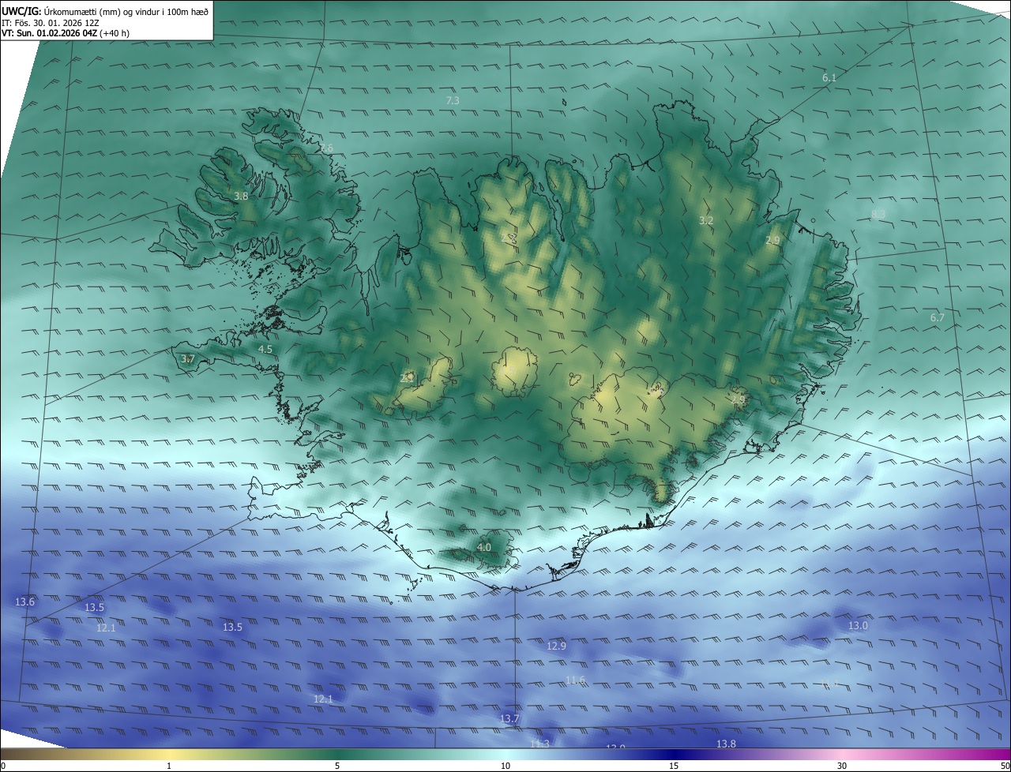Click the 3.7 precipitation value label
1011x772 pixels.
point(187,359)
